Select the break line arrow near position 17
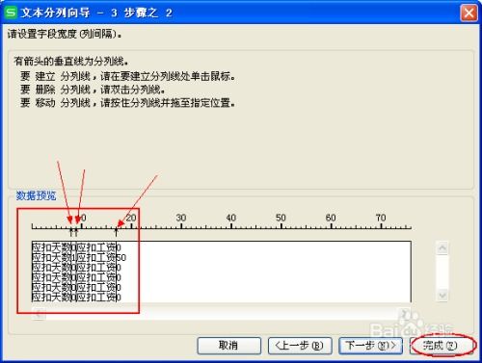The width and height of the screenshot is (482, 363). click(x=117, y=231)
